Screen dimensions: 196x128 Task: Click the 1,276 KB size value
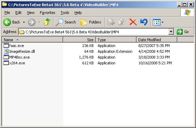coord(86,57)
